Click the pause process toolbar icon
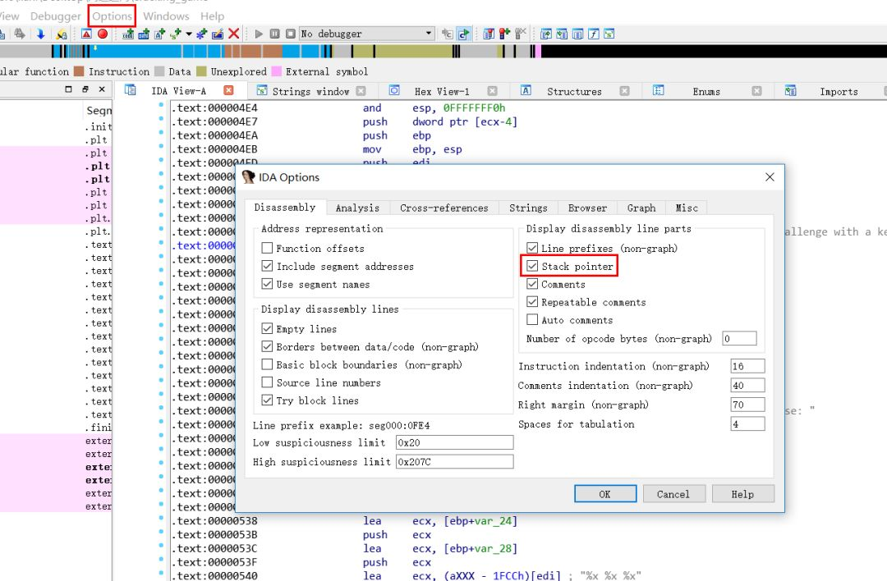The image size is (887, 581). 274,34
